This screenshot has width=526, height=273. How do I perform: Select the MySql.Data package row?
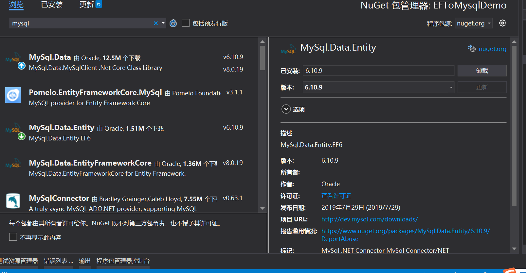(129, 62)
